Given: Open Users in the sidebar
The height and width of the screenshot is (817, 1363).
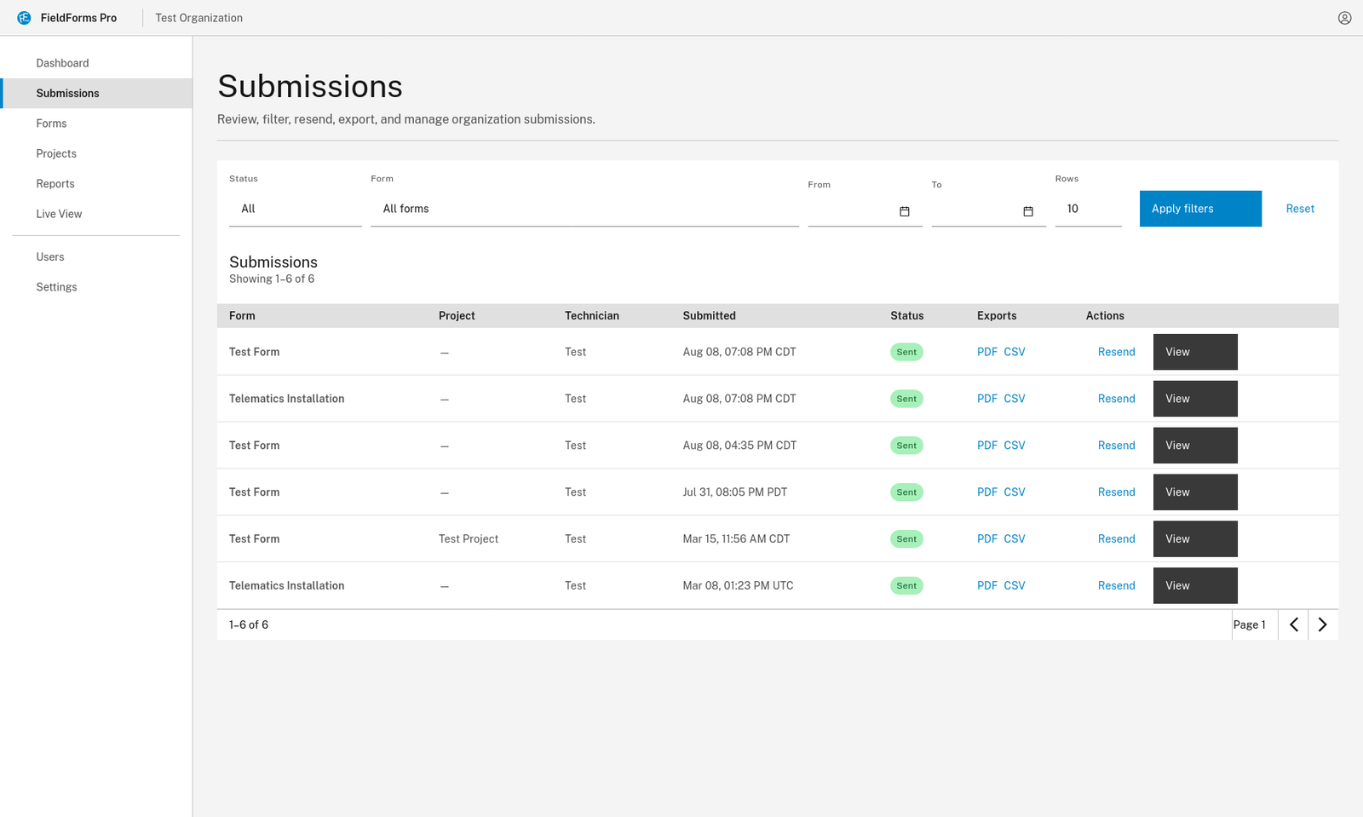Looking at the screenshot, I should [96, 256].
